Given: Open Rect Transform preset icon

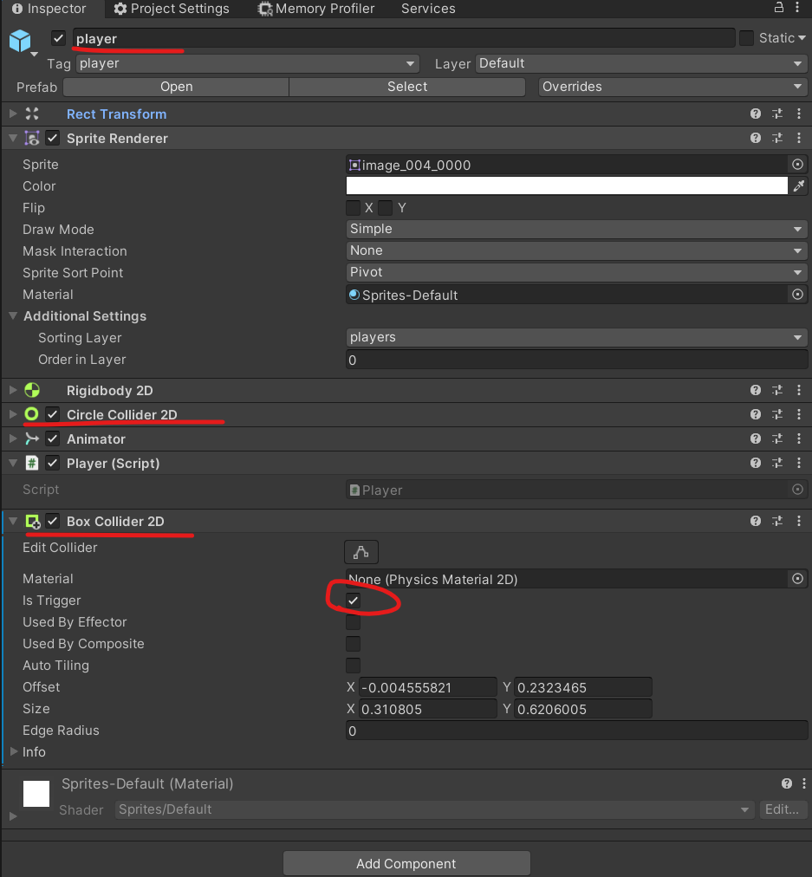Looking at the screenshot, I should click(x=777, y=114).
